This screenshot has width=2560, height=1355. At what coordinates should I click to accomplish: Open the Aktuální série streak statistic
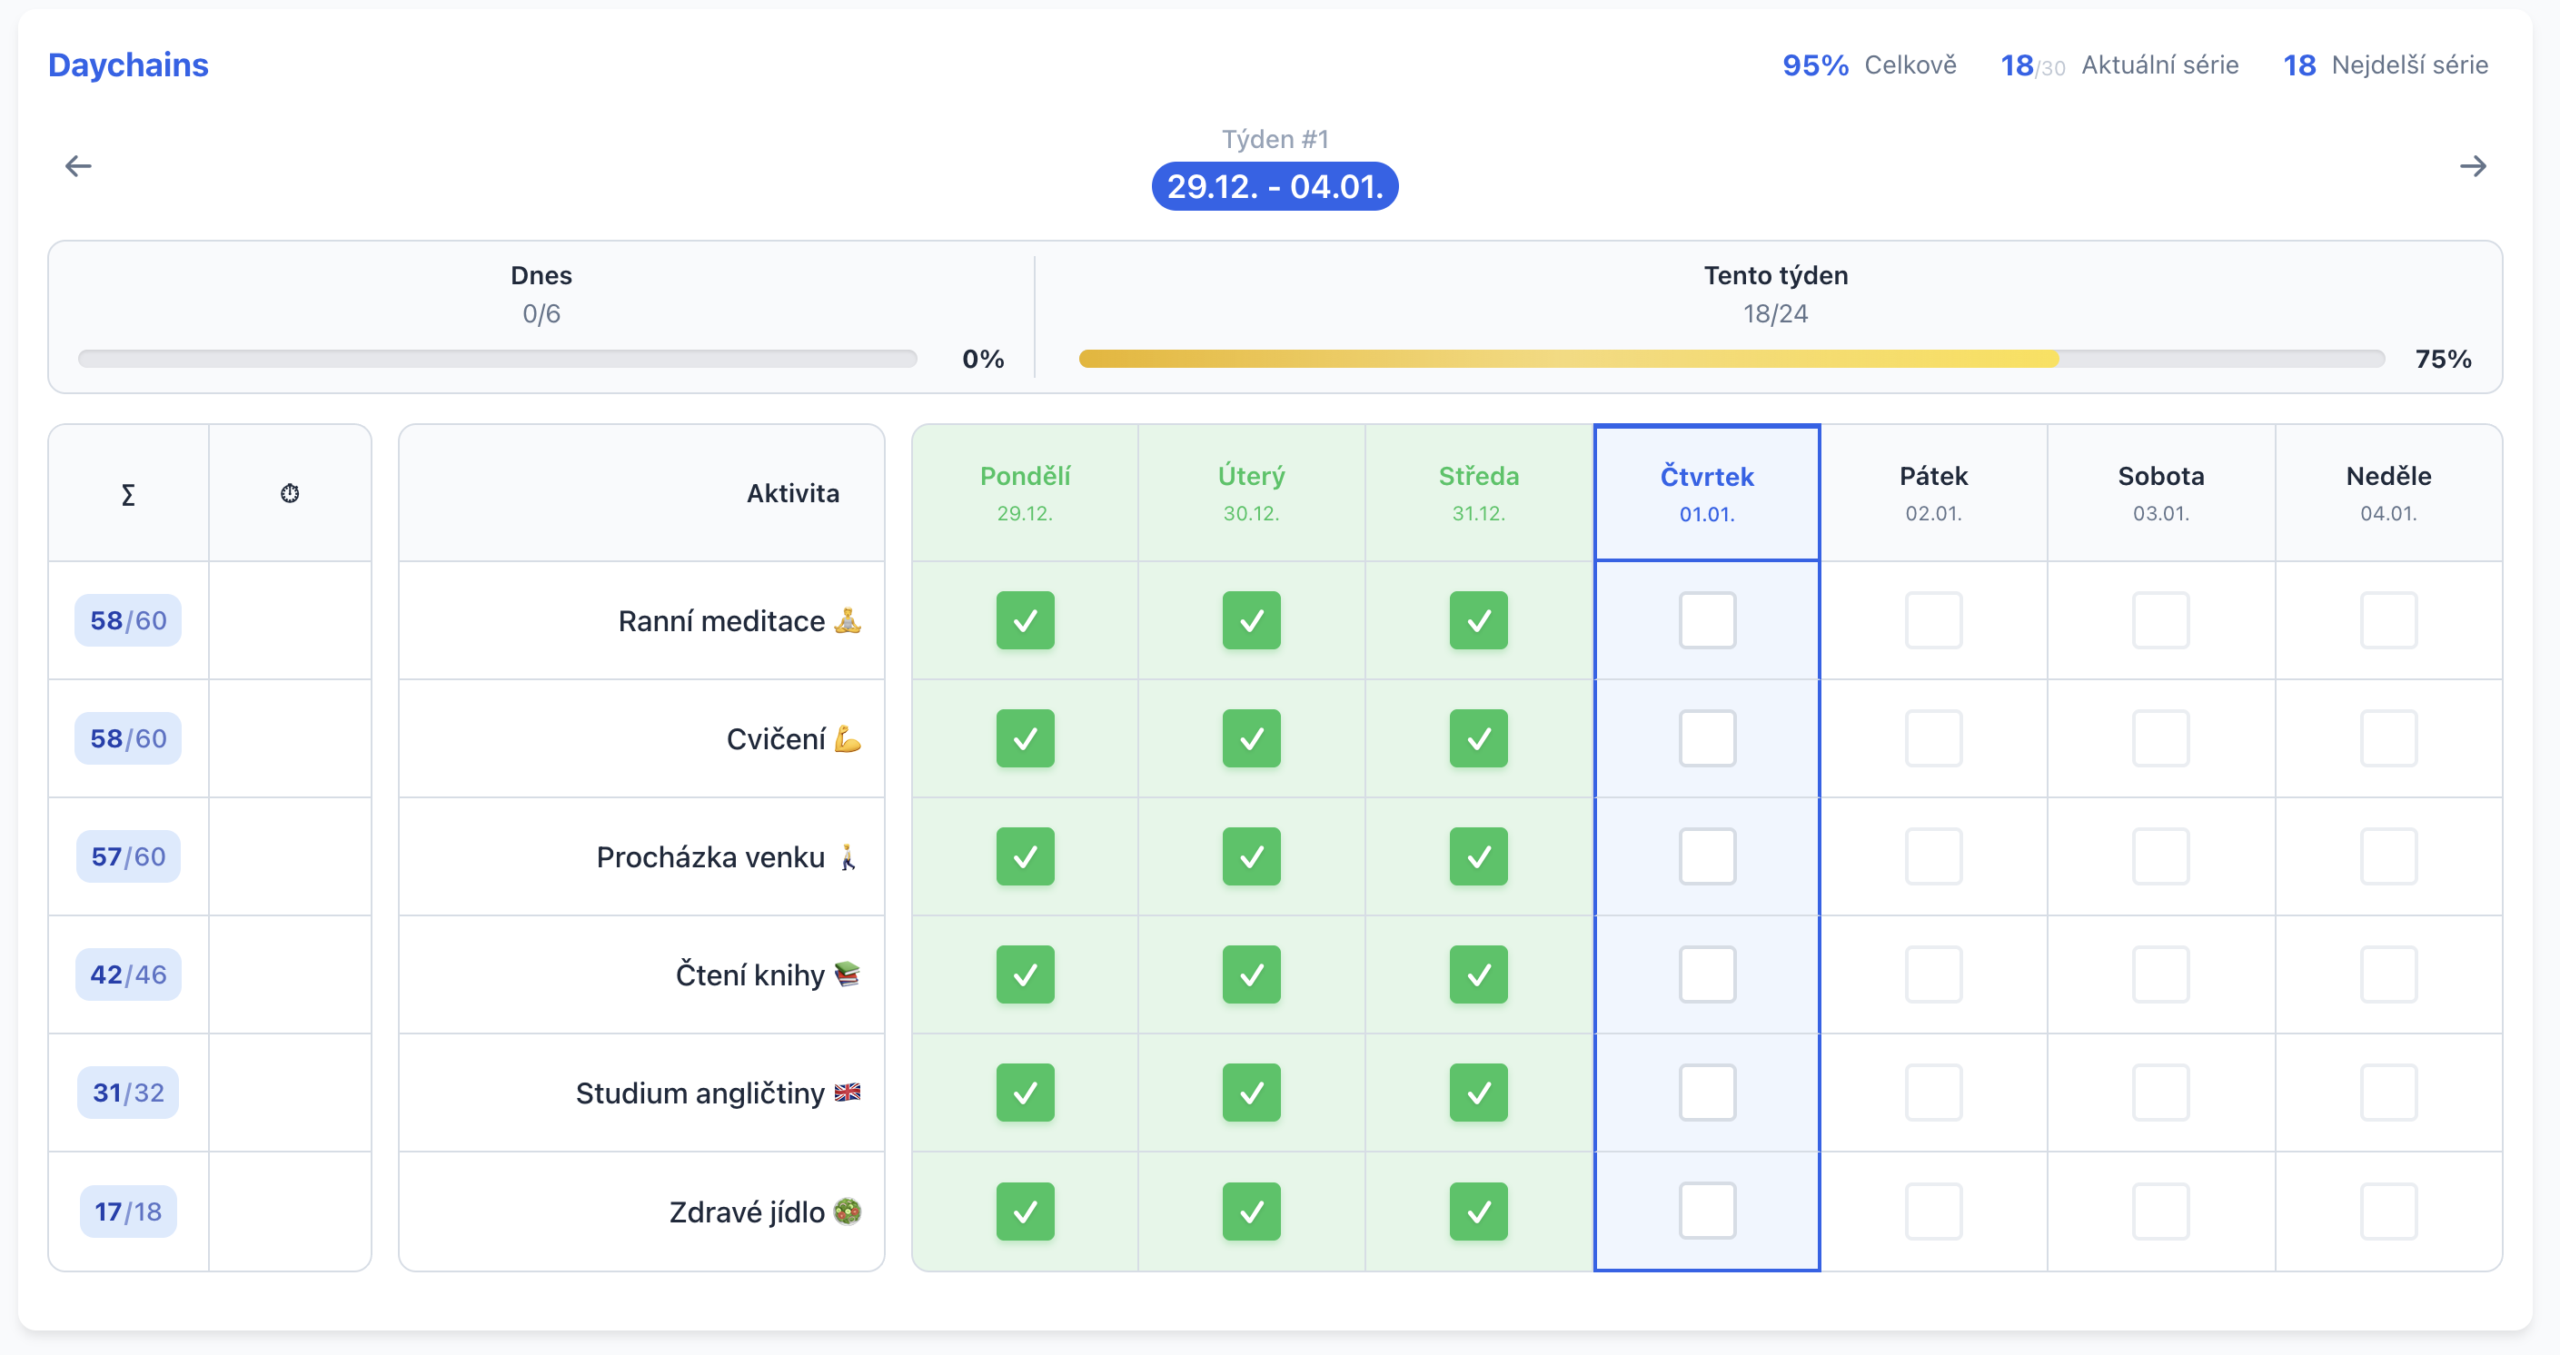tap(2118, 65)
